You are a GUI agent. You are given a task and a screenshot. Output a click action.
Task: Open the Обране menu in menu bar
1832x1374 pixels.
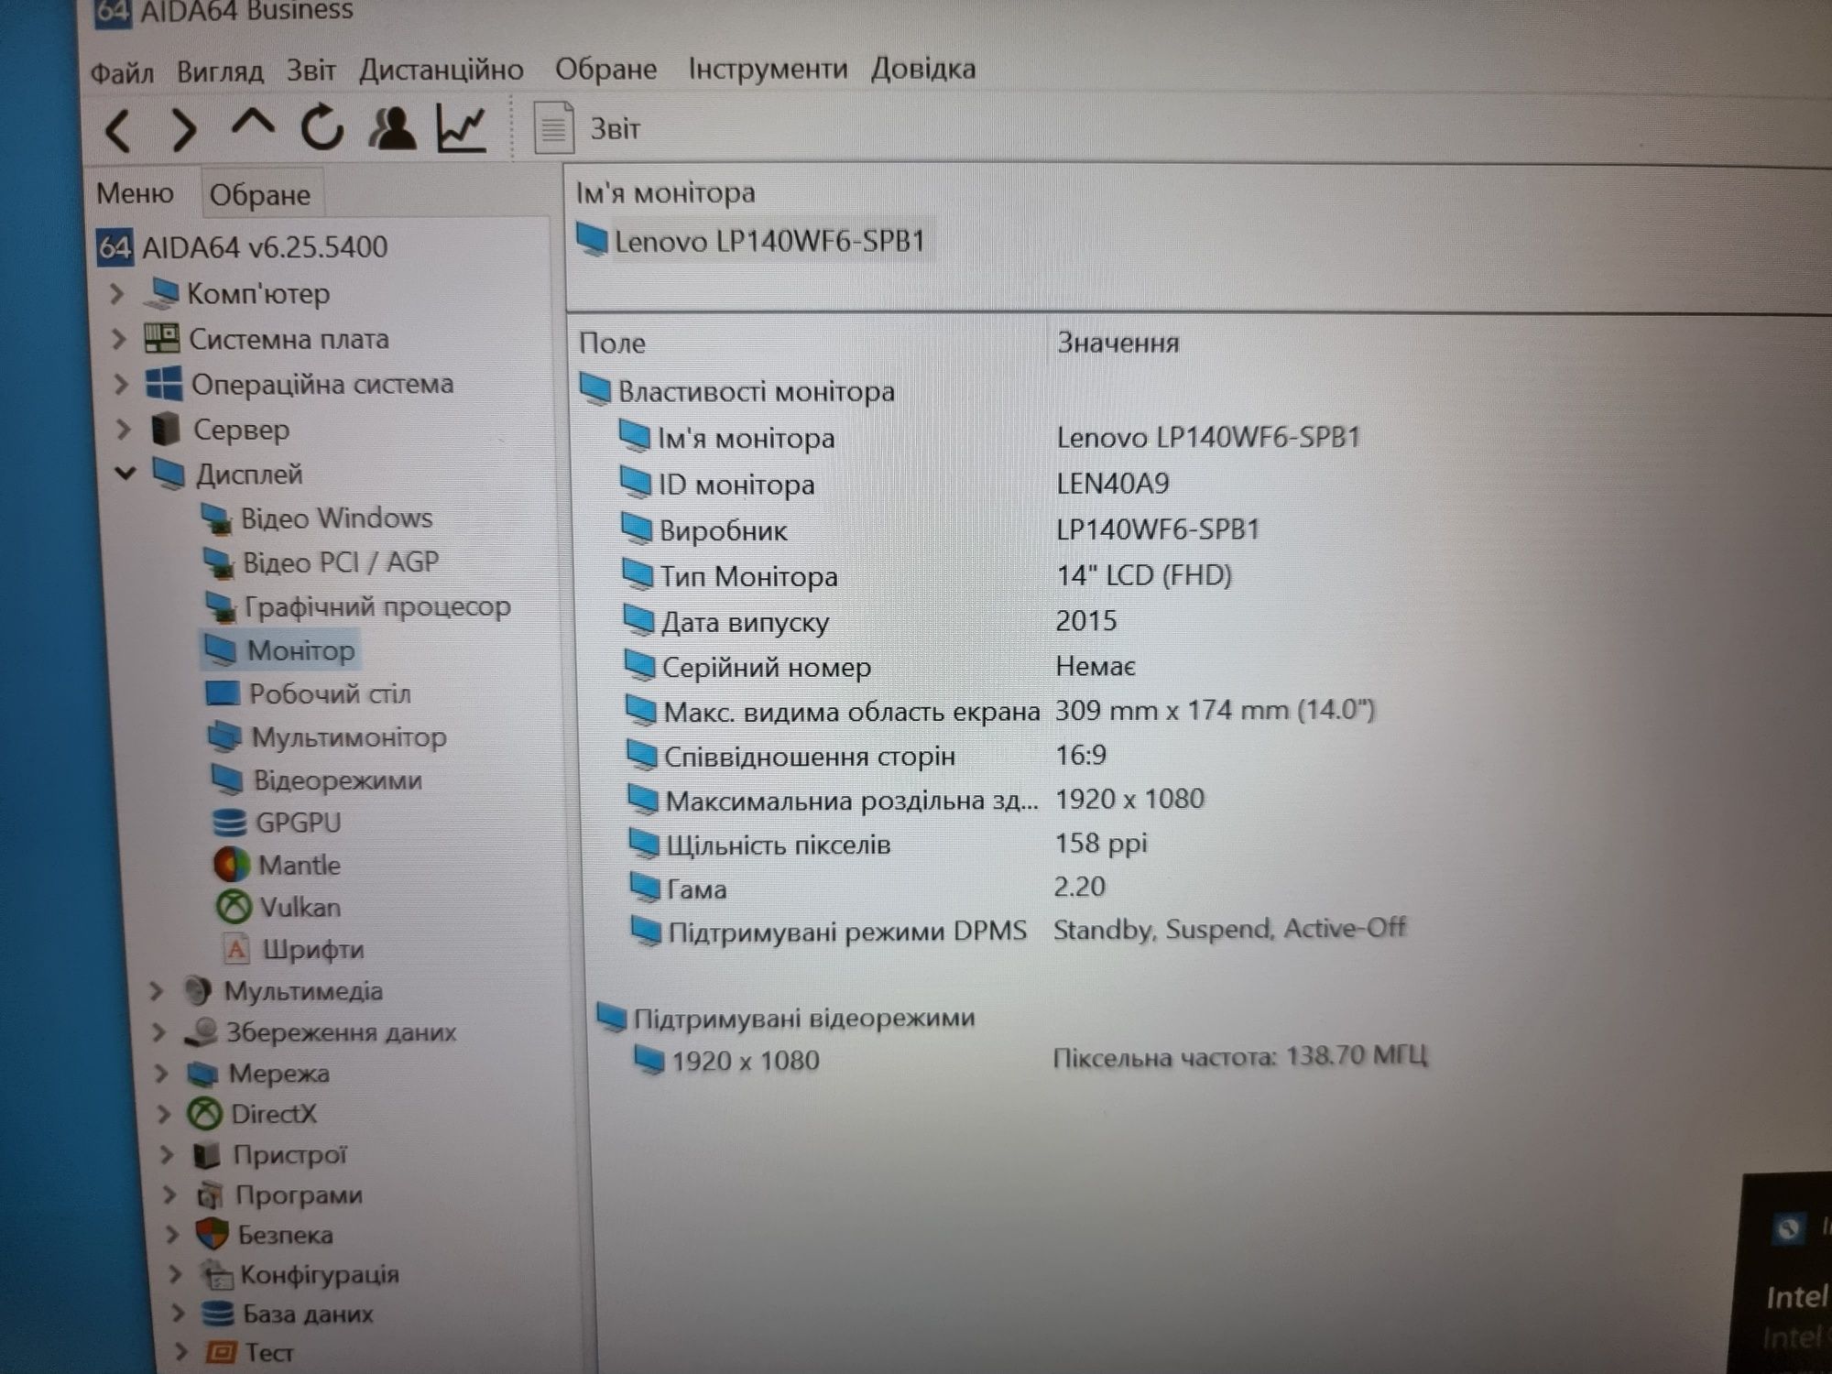pos(605,69)
